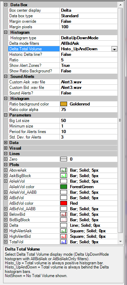
Task: Click the HighAlertAsk green plot icon
Action: coord(64,231)
